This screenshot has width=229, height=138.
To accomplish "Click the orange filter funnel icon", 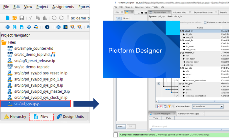I will 169,106.
